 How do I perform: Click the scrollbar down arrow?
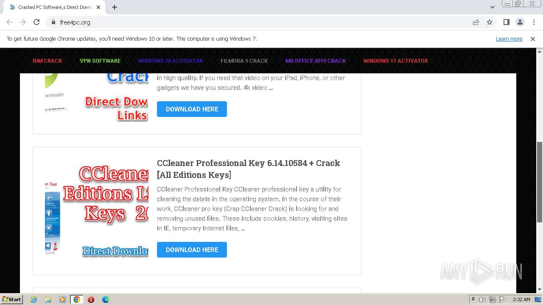540,290
